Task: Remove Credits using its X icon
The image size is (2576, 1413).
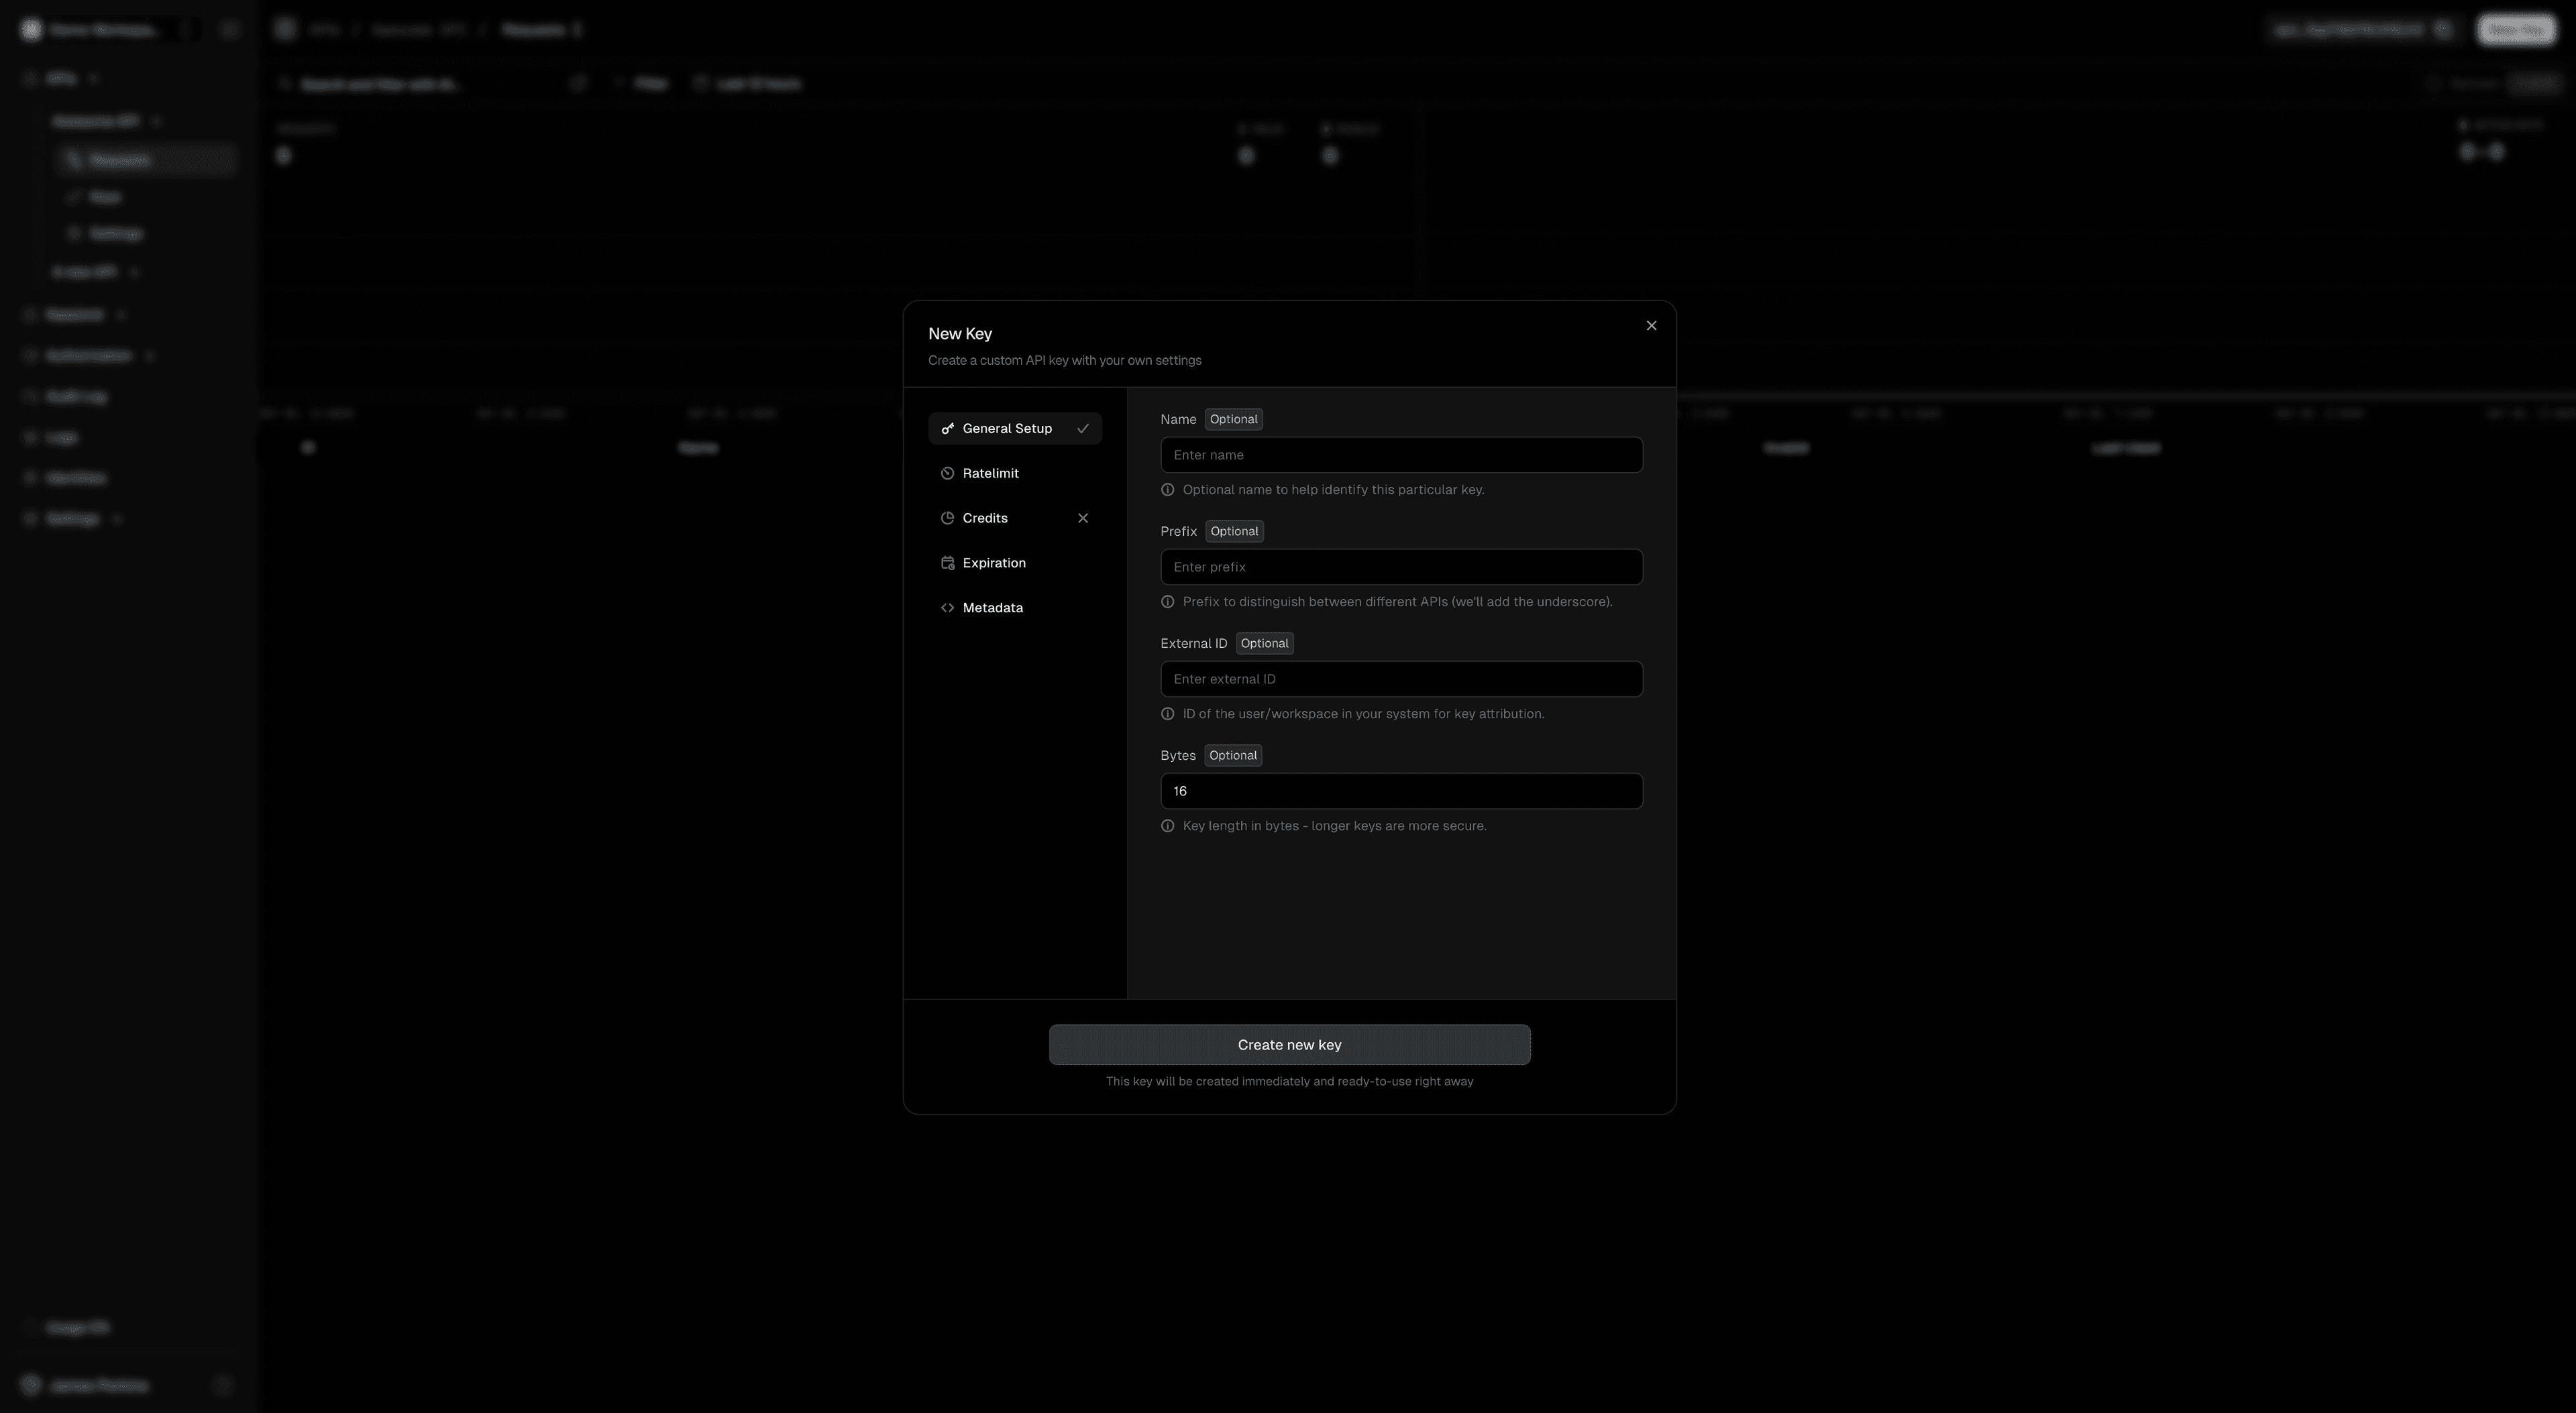Action: (1083, 518)
